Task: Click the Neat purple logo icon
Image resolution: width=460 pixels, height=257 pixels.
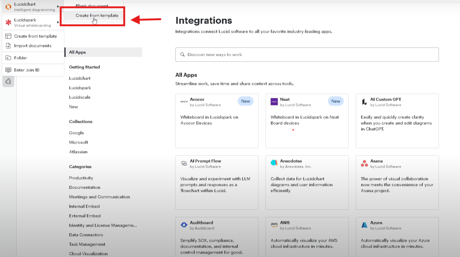Action: coord(274,102)
